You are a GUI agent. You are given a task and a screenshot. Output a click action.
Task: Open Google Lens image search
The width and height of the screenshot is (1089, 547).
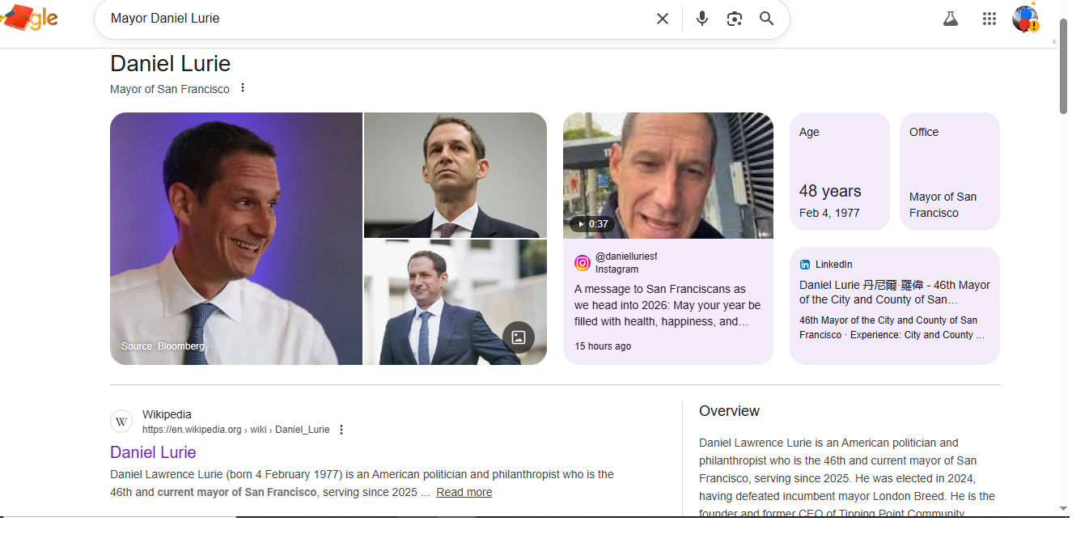[x=734, y=19]
